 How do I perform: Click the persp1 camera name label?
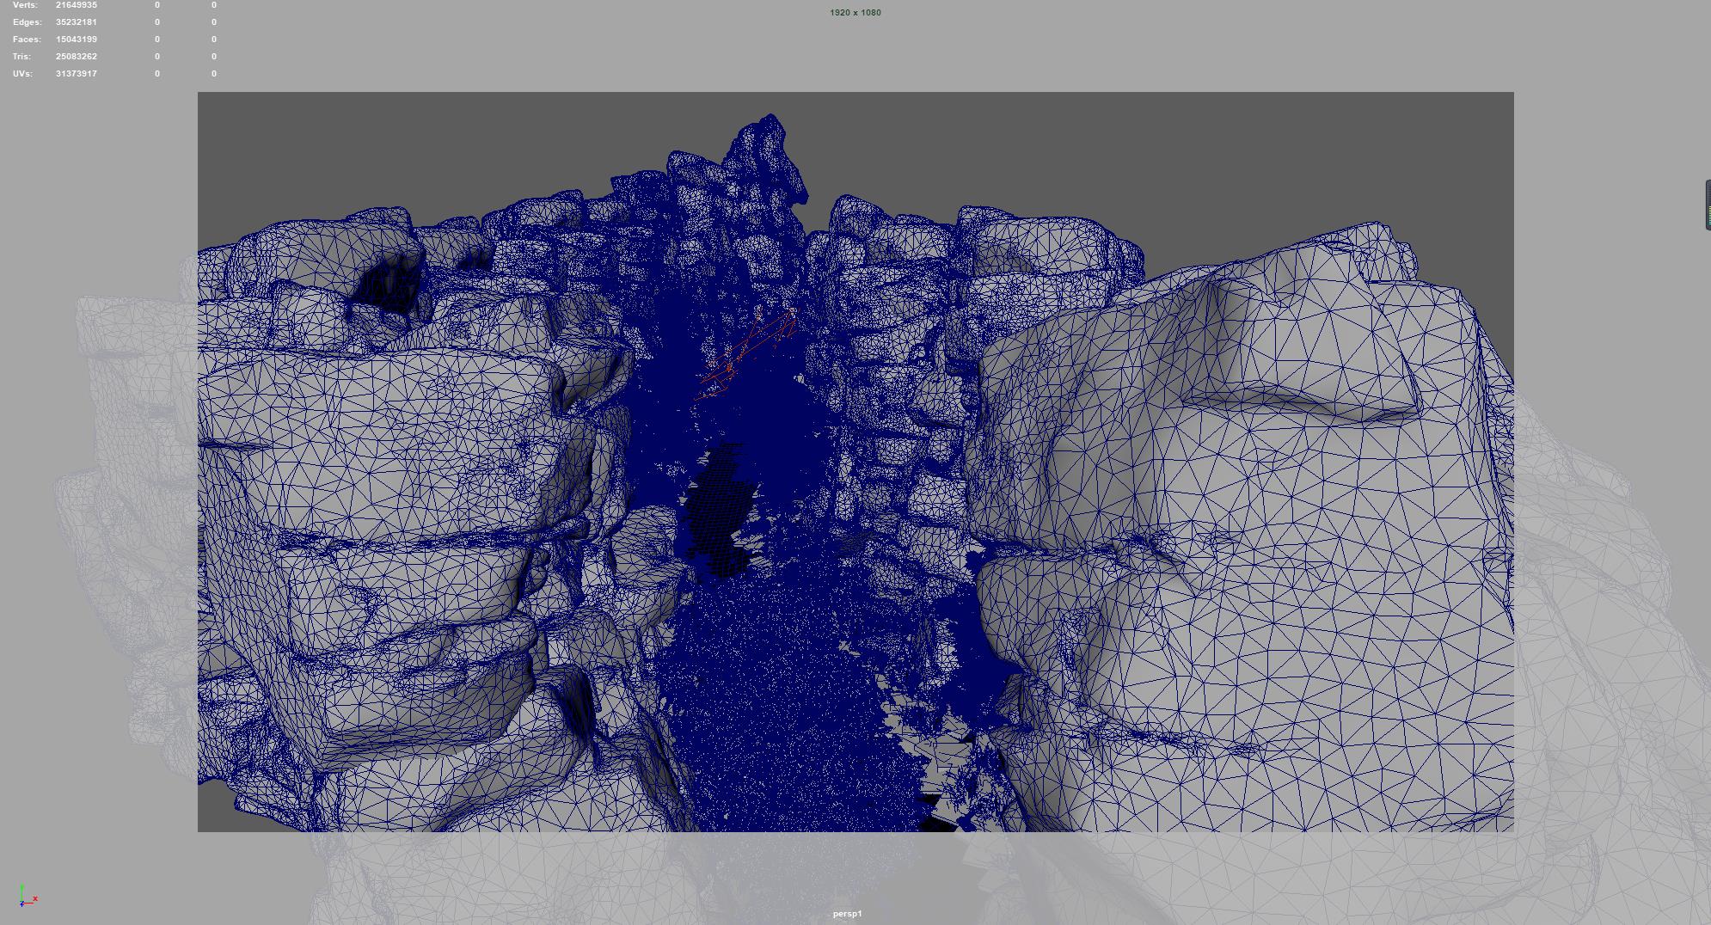pyautogui.click(x=847, y=914)
